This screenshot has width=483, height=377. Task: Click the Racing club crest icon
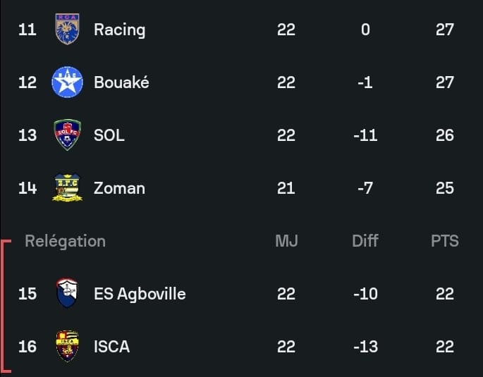click(x=67, y=30)
